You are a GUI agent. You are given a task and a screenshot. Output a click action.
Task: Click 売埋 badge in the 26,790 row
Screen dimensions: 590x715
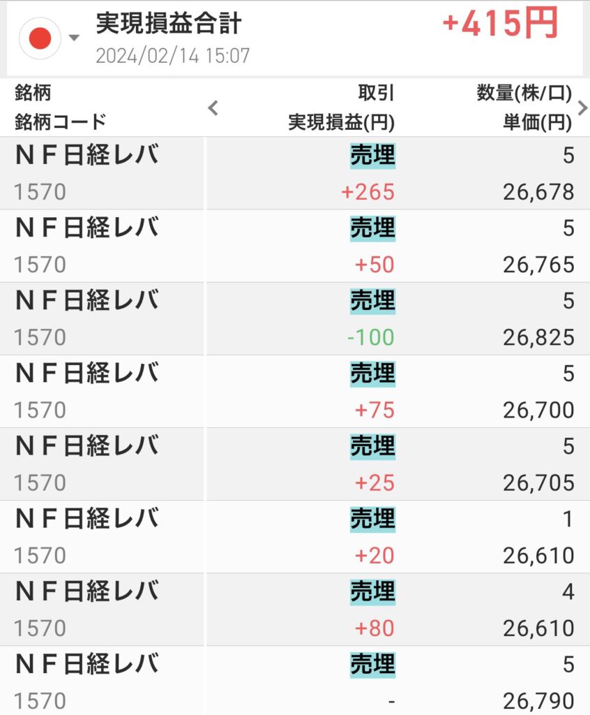(x=372, y=663)
